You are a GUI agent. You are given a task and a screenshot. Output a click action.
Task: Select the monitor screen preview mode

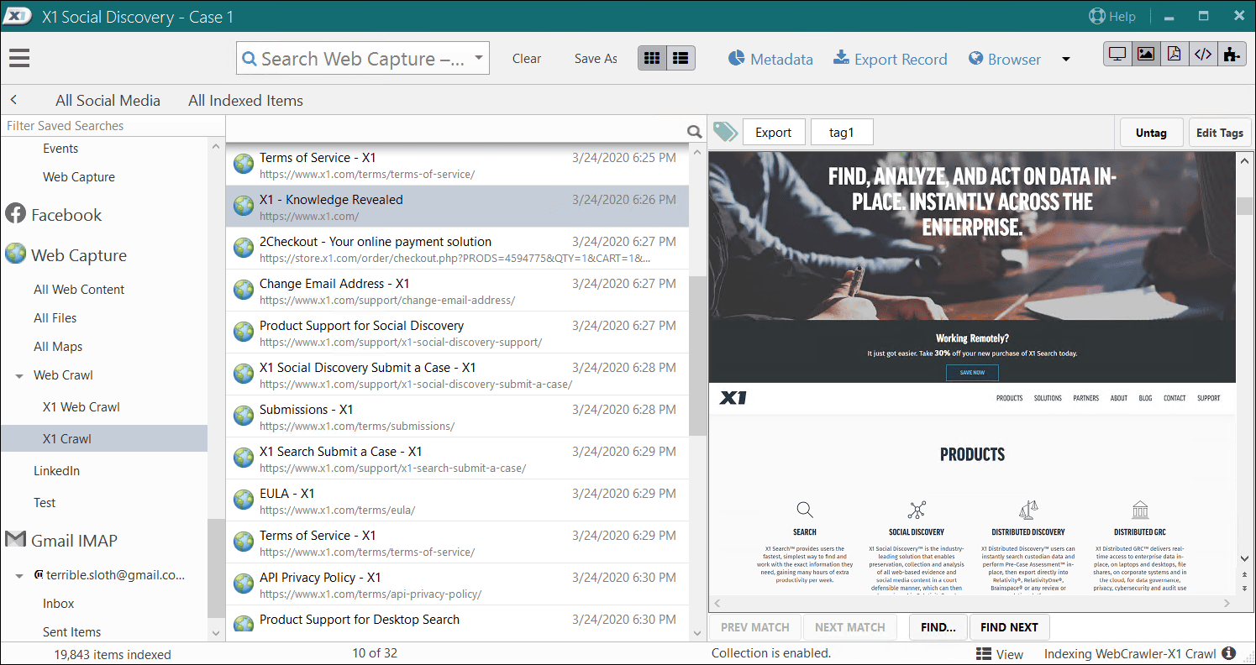pyautogui.click(x=1117, y=54)
